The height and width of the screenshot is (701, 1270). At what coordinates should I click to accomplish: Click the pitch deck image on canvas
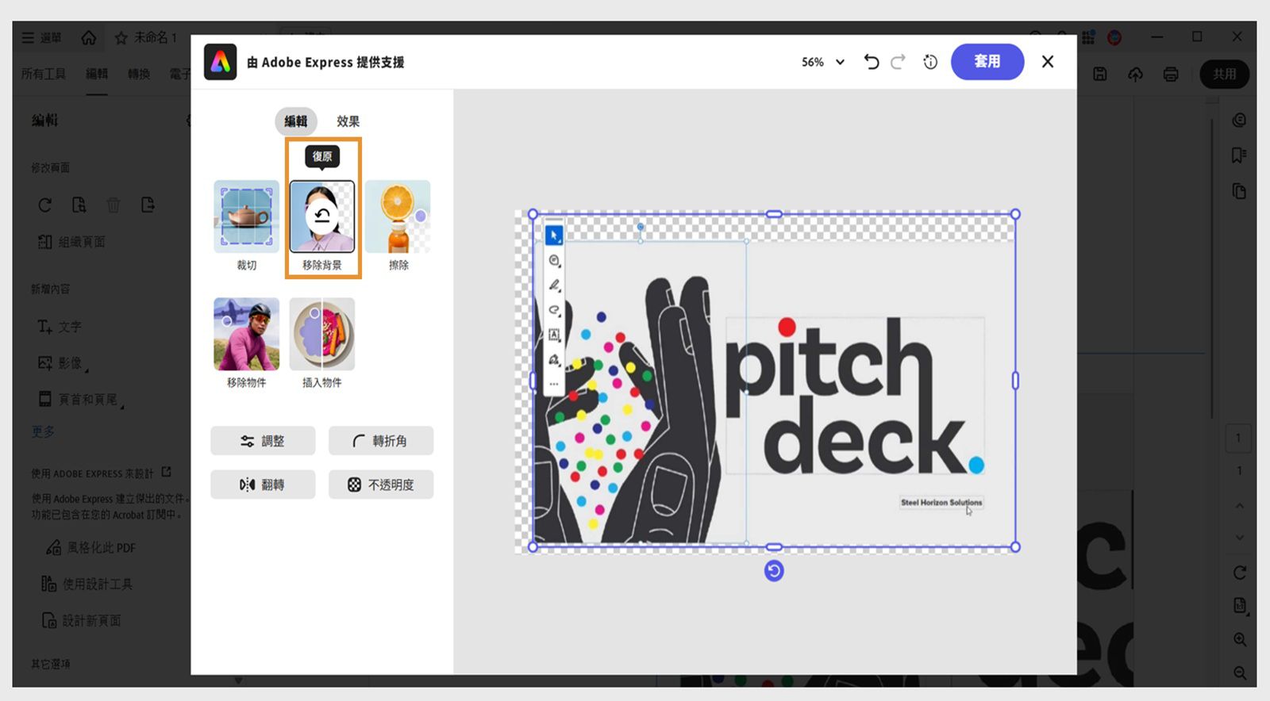[x=774, y=381]
